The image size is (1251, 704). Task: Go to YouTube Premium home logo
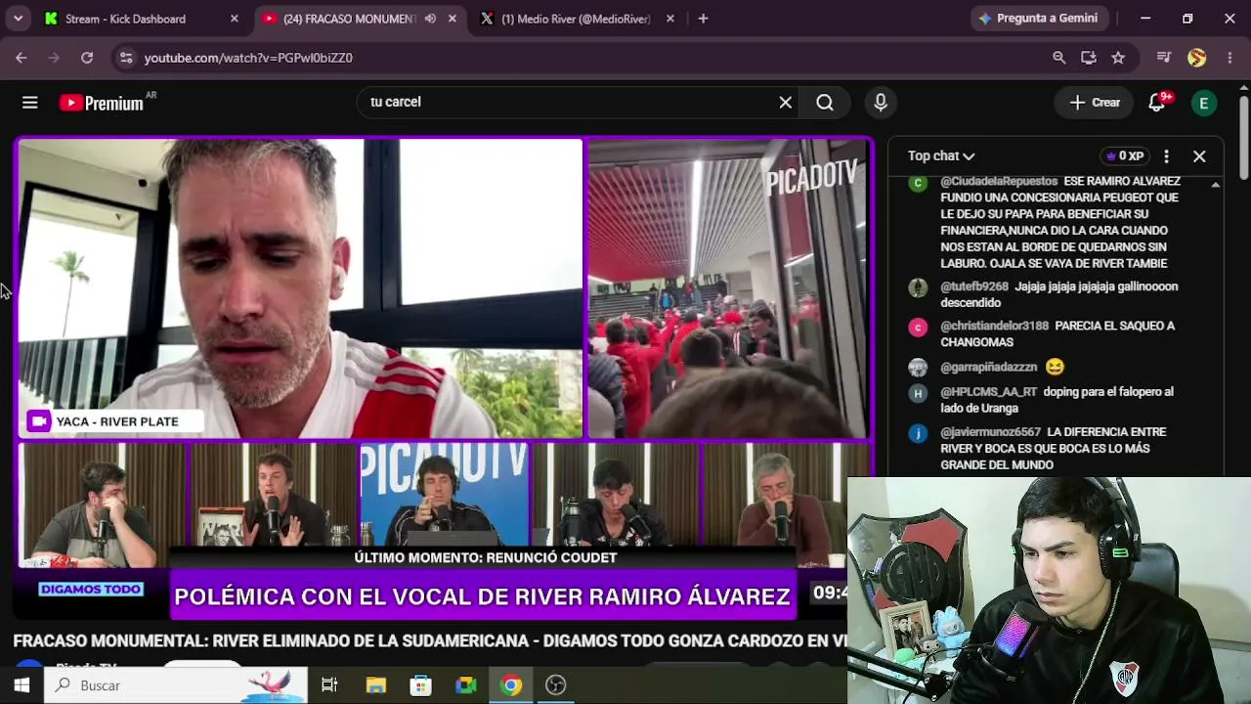point(102,103)
